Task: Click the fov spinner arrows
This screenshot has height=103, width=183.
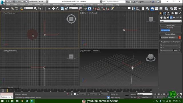Action: 180,50
